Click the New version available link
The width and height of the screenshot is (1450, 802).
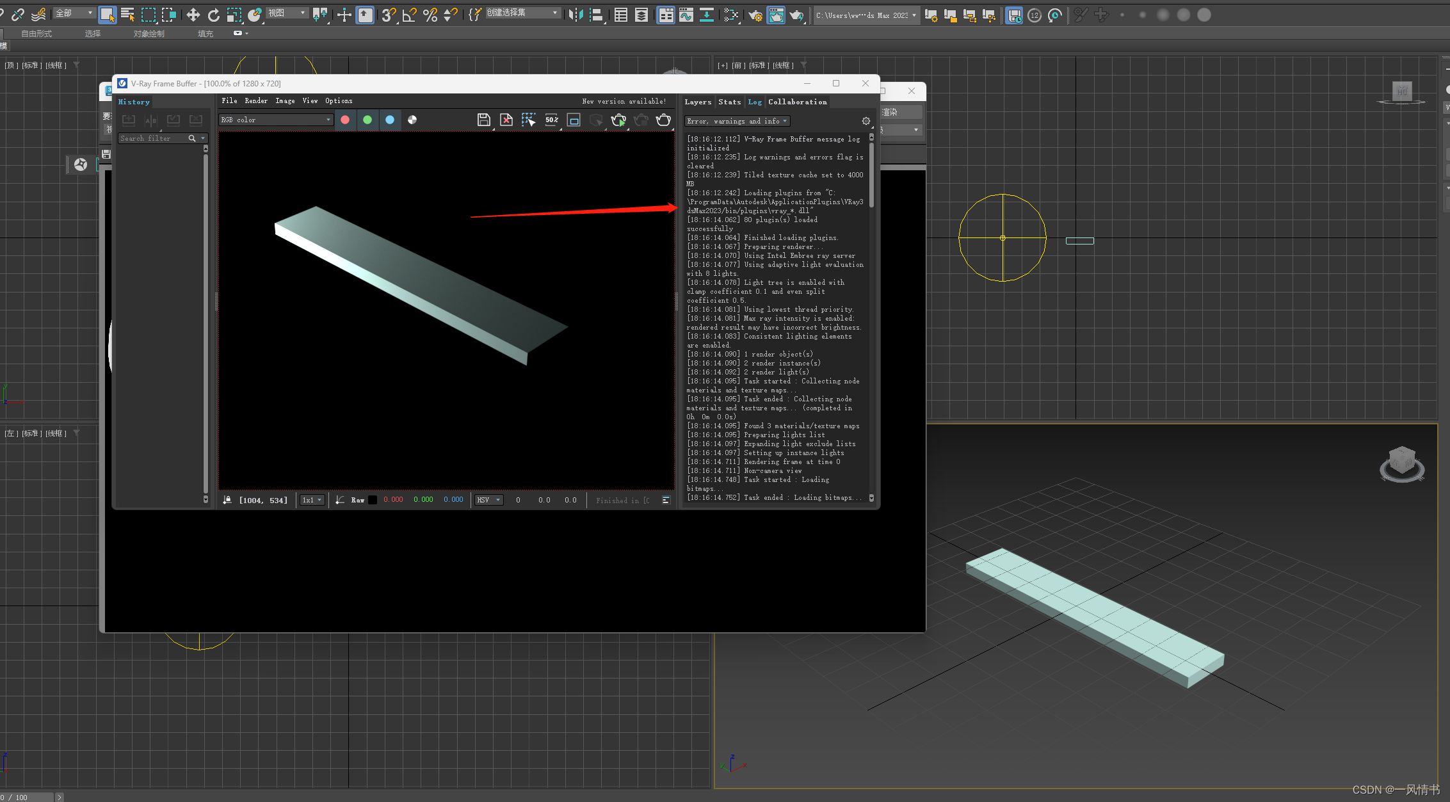pyautogui.click(x=624, y=101)
